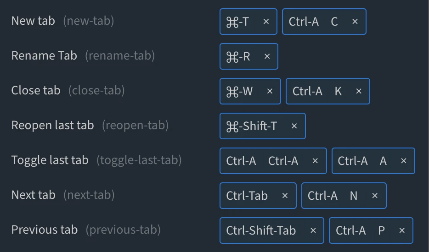Click the empty area after Rename Tab shortcut
This screenshot has width=429, height=252.
pyautogui.click(x=349, y=56)
